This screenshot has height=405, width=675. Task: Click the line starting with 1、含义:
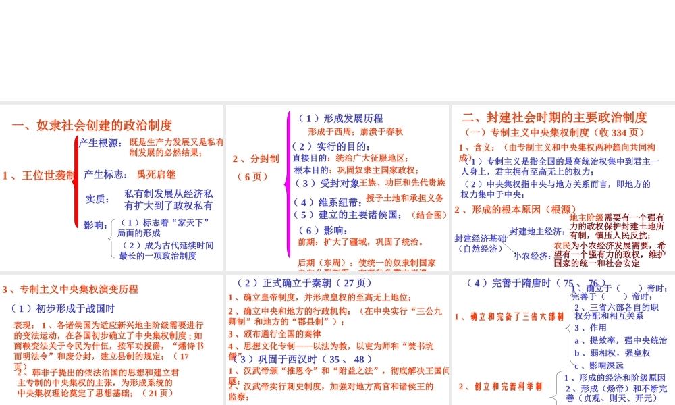[x=557, y=153]
